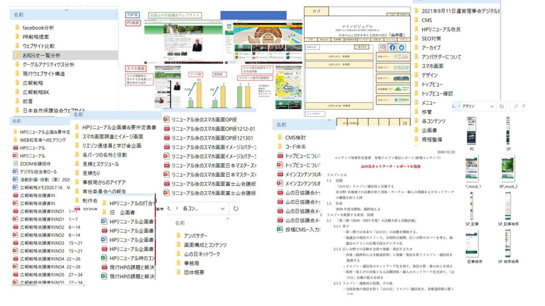Image resolution: width=545 pixels, height=306 pixels.
Task: Click folder icon of アーカイブ
Action: (x=416, y=48)
